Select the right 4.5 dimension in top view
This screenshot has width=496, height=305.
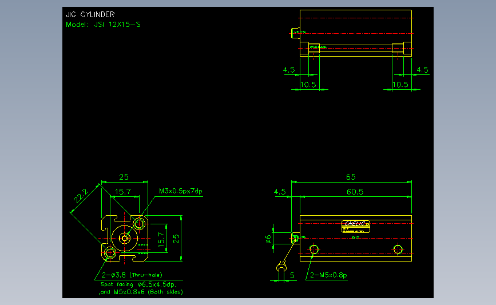[422, 70]
